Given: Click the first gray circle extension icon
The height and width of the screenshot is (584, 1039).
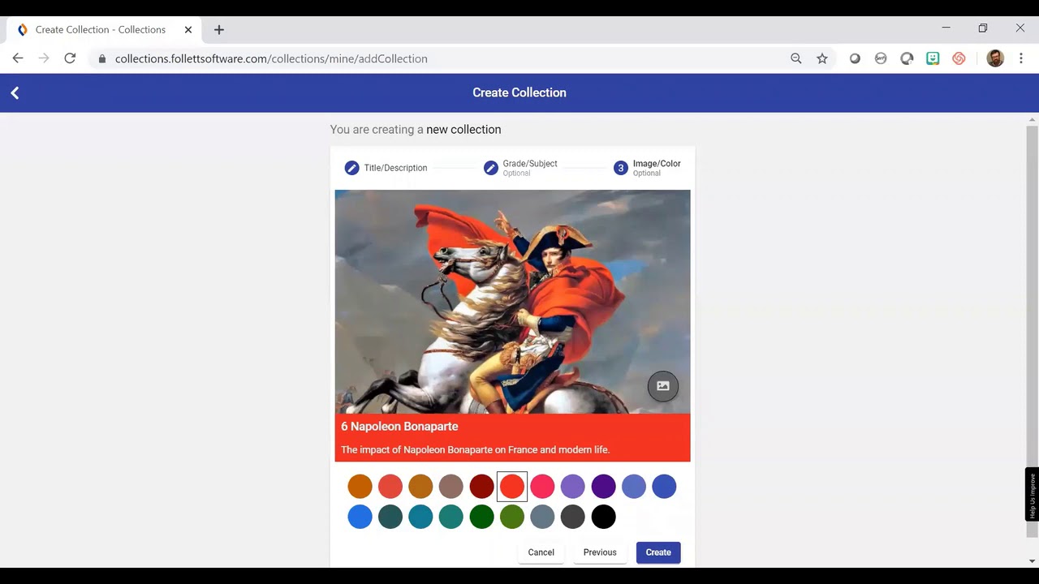Looking at the screenshot, I should 855,58.
